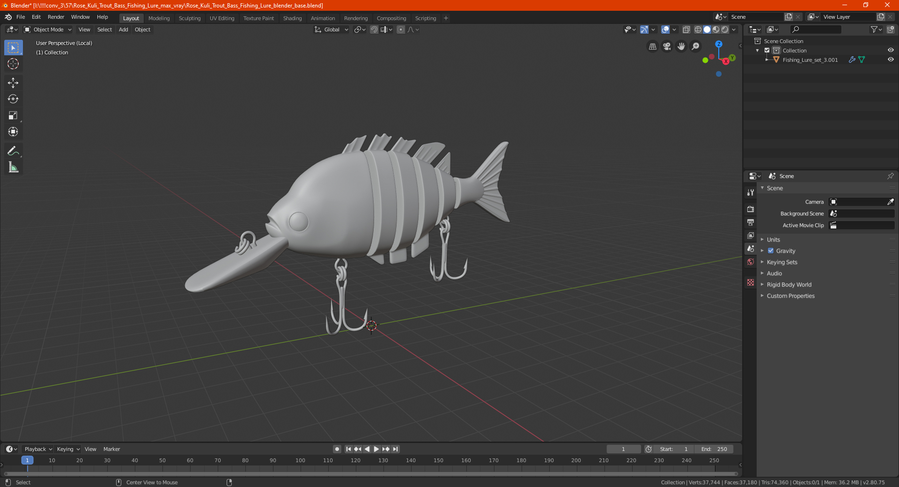The image size is (899, 487).
Task: Select the Scale tool
Action: click(13, 116)
